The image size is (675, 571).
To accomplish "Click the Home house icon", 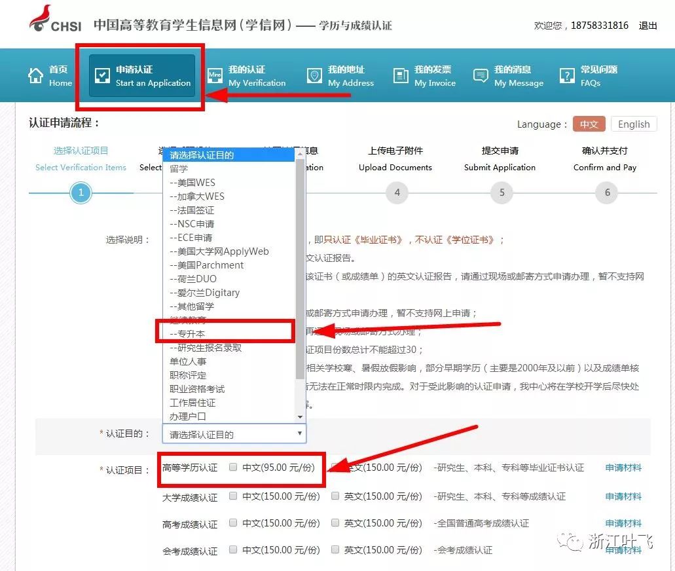I will coord(35,75).
